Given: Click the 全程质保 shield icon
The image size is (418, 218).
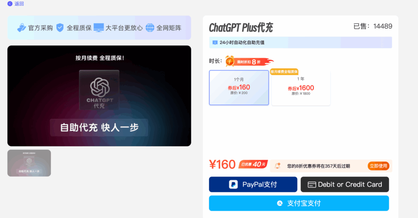Looking at the screenshot, I should [x=60, y=28].
